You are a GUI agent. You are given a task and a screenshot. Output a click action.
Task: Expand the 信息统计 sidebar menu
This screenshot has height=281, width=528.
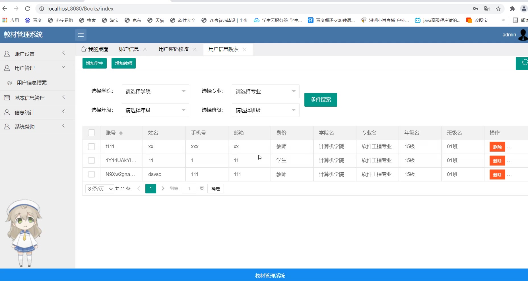(38, 112)
